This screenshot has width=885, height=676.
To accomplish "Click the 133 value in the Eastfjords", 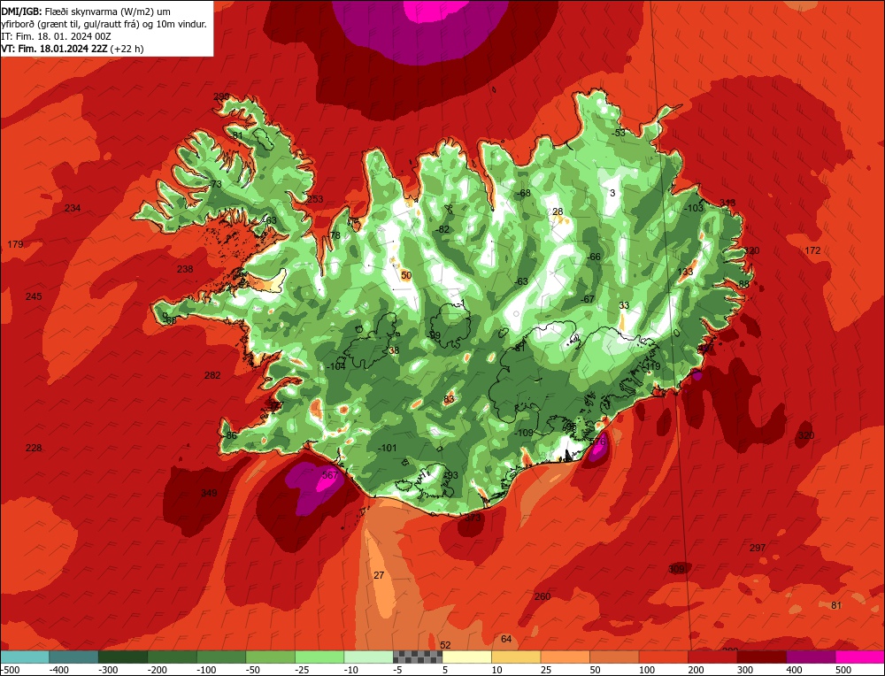I will coord(685,272).
